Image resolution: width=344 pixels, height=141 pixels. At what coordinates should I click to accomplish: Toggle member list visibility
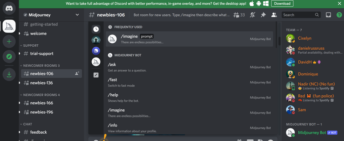pyautogui.click(x=274, y=15)
